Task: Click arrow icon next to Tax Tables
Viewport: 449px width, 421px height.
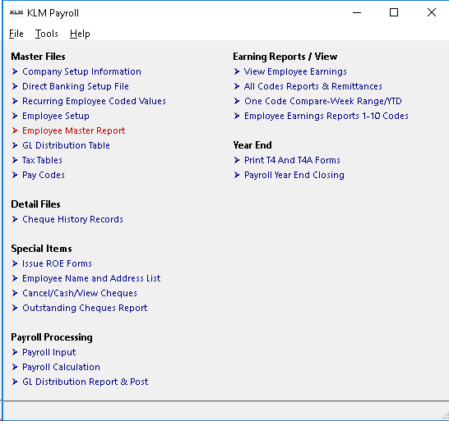Action: [x=15, y=160]
